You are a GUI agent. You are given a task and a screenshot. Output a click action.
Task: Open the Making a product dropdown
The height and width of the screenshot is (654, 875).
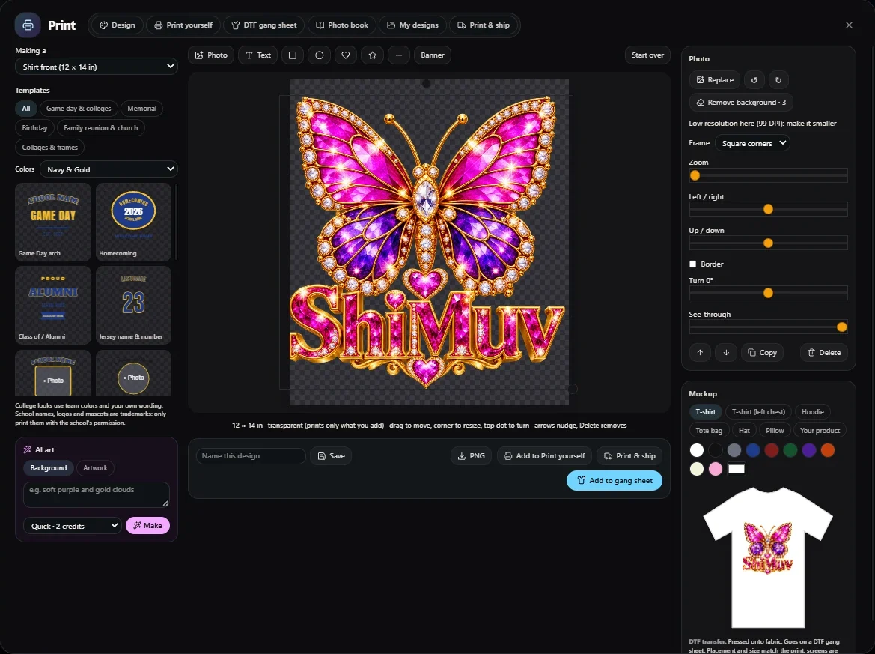[97, 67]
